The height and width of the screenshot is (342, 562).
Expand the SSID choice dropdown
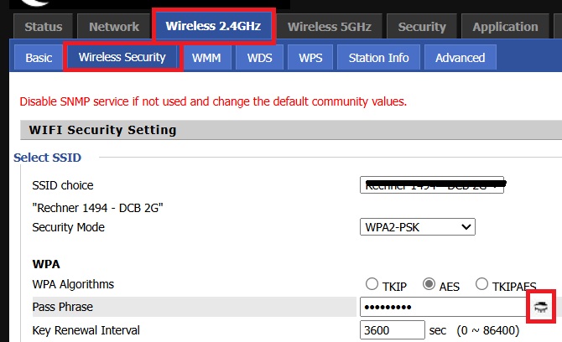[x=431, y=185]
